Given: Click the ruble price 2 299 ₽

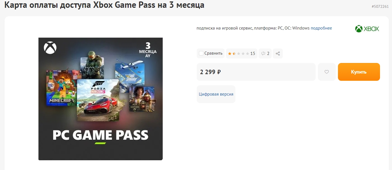Looking at the screenshot, I should 211,72.
